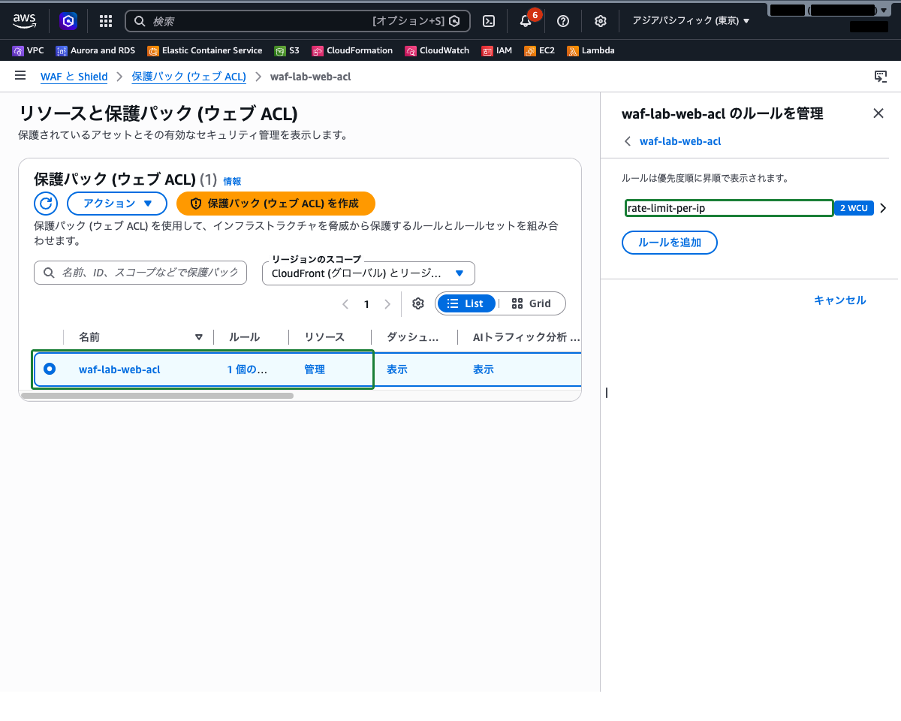
Task: Click the 1 個の... rules cell
Action: click(x=247, y=370)
